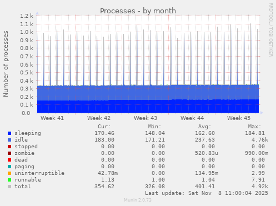Click the stopped legend color swatch
This screenshot has height=206, width=276.
tap(9, 147)
